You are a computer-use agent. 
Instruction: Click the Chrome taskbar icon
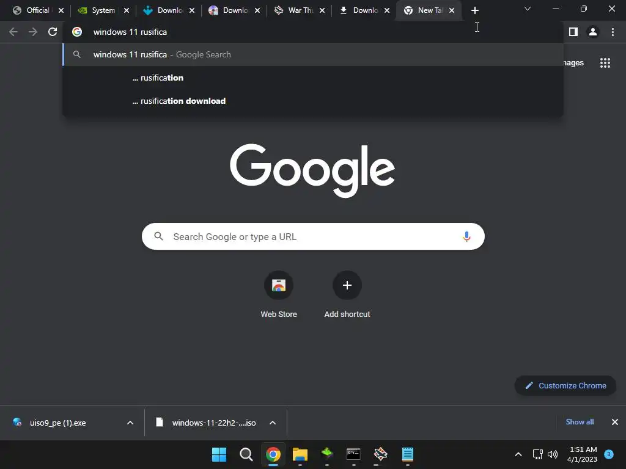point(273,454)
